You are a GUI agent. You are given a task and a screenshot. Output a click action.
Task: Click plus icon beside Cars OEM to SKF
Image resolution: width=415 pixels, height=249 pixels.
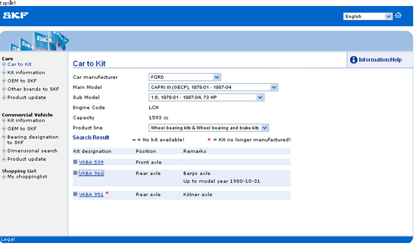pos(4,81)
